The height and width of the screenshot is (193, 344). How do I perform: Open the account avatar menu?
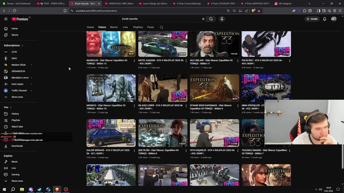coord(334,19)
